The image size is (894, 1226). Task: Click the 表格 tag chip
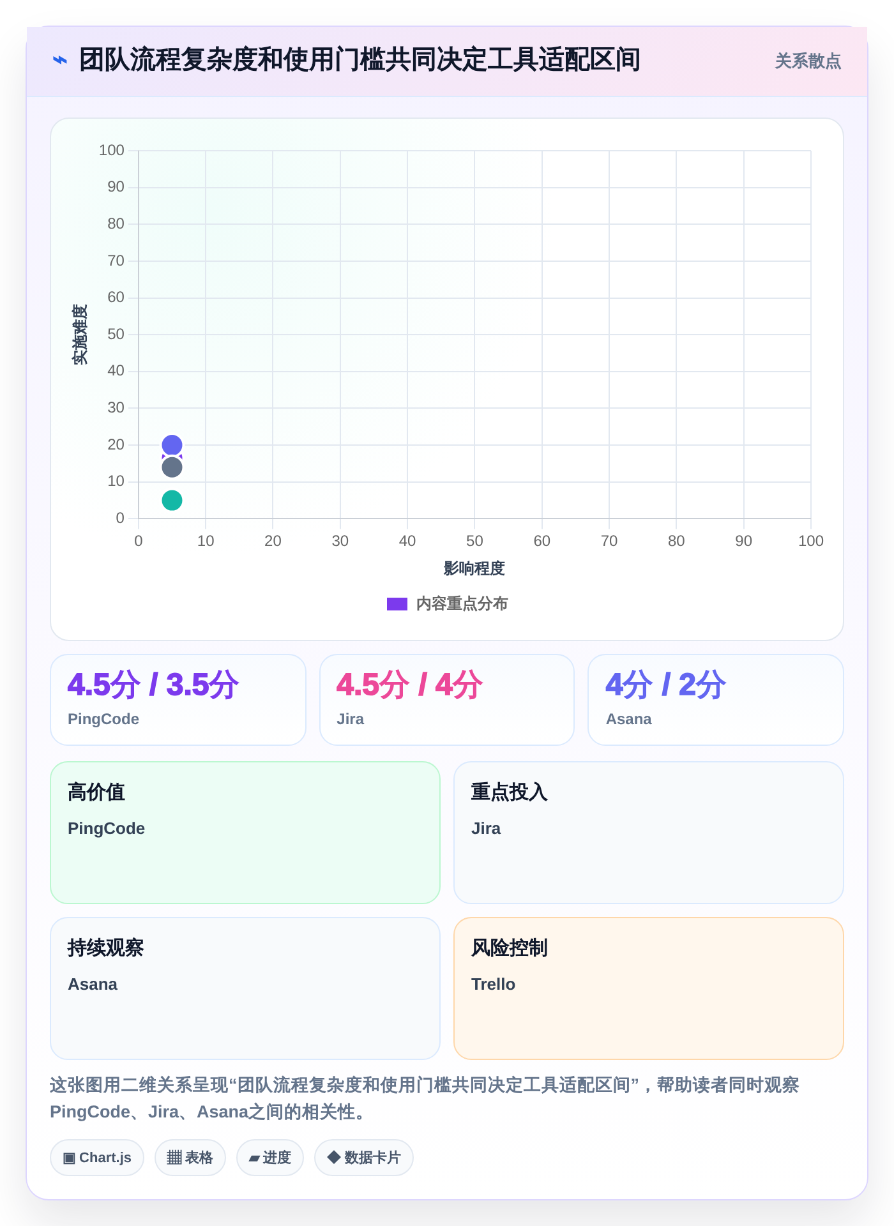coord(190,1158)
